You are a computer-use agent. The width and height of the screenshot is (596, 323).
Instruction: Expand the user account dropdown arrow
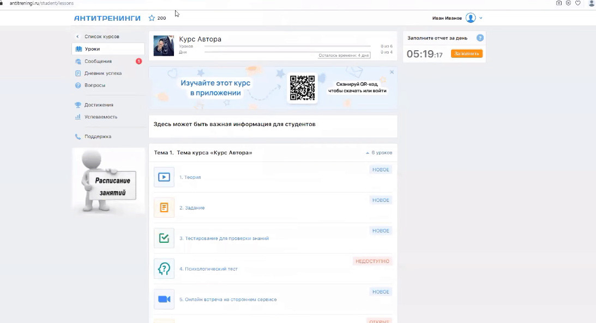coord(481,19)
